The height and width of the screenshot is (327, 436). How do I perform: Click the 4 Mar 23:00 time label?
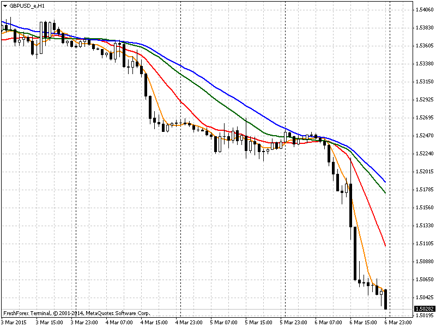[x=189, y=323]
